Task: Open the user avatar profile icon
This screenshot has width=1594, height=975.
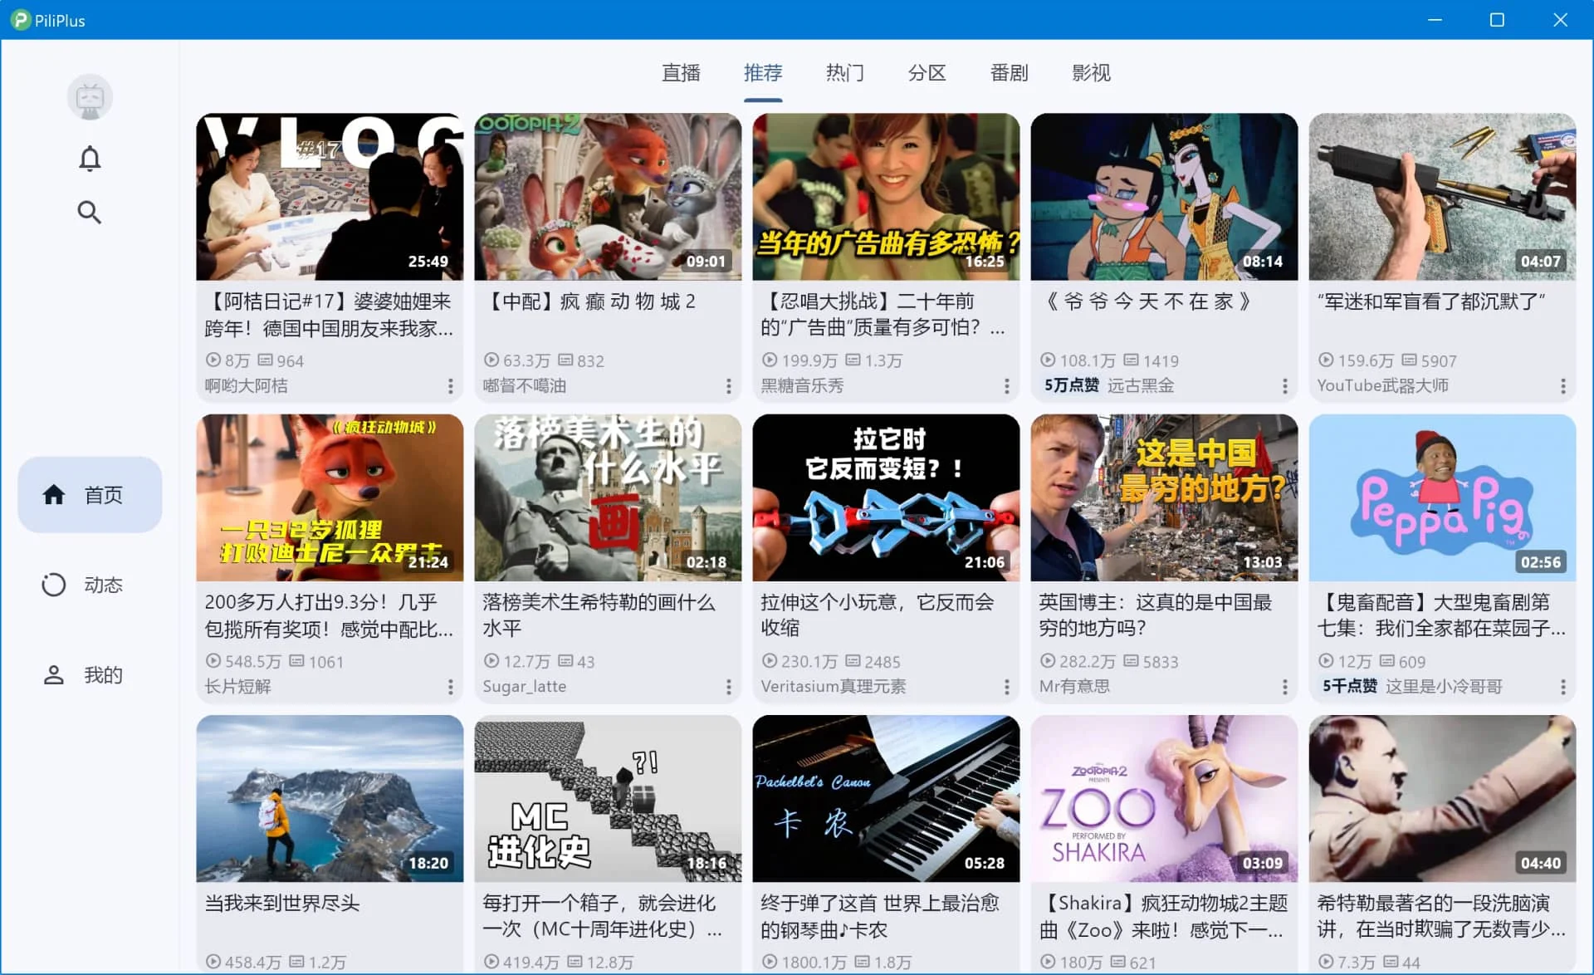Action: [90, 98]
